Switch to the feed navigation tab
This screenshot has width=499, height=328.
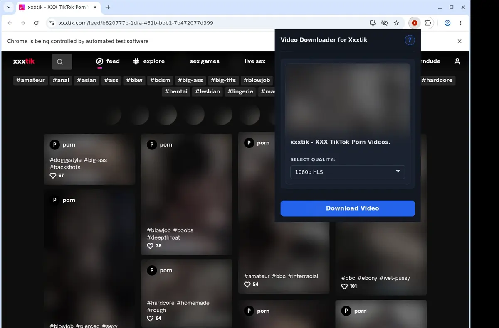(x=108, y=61)
